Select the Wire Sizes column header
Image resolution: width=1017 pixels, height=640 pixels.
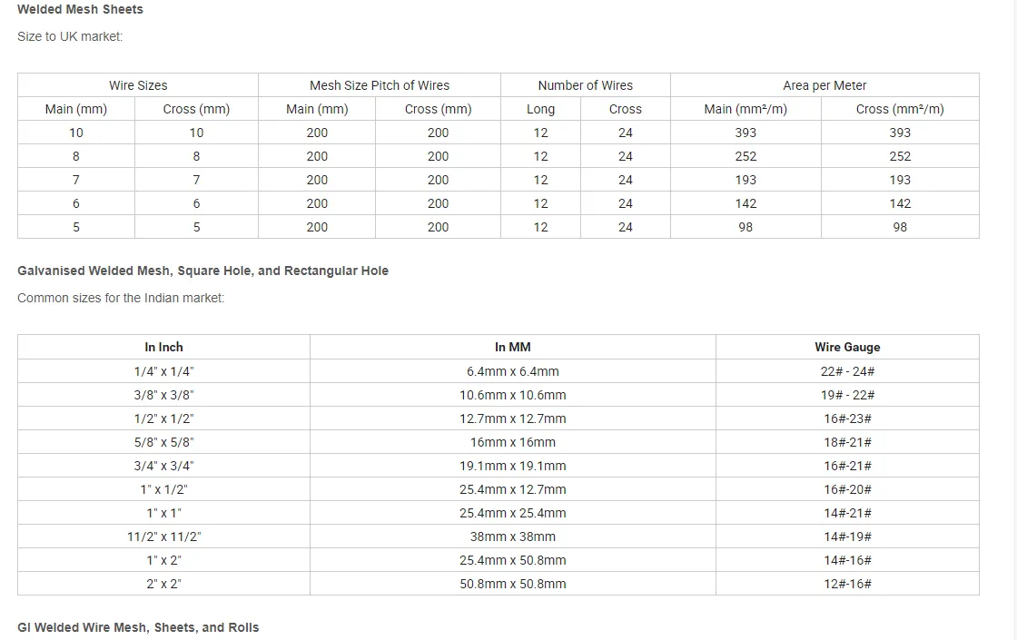138,85
